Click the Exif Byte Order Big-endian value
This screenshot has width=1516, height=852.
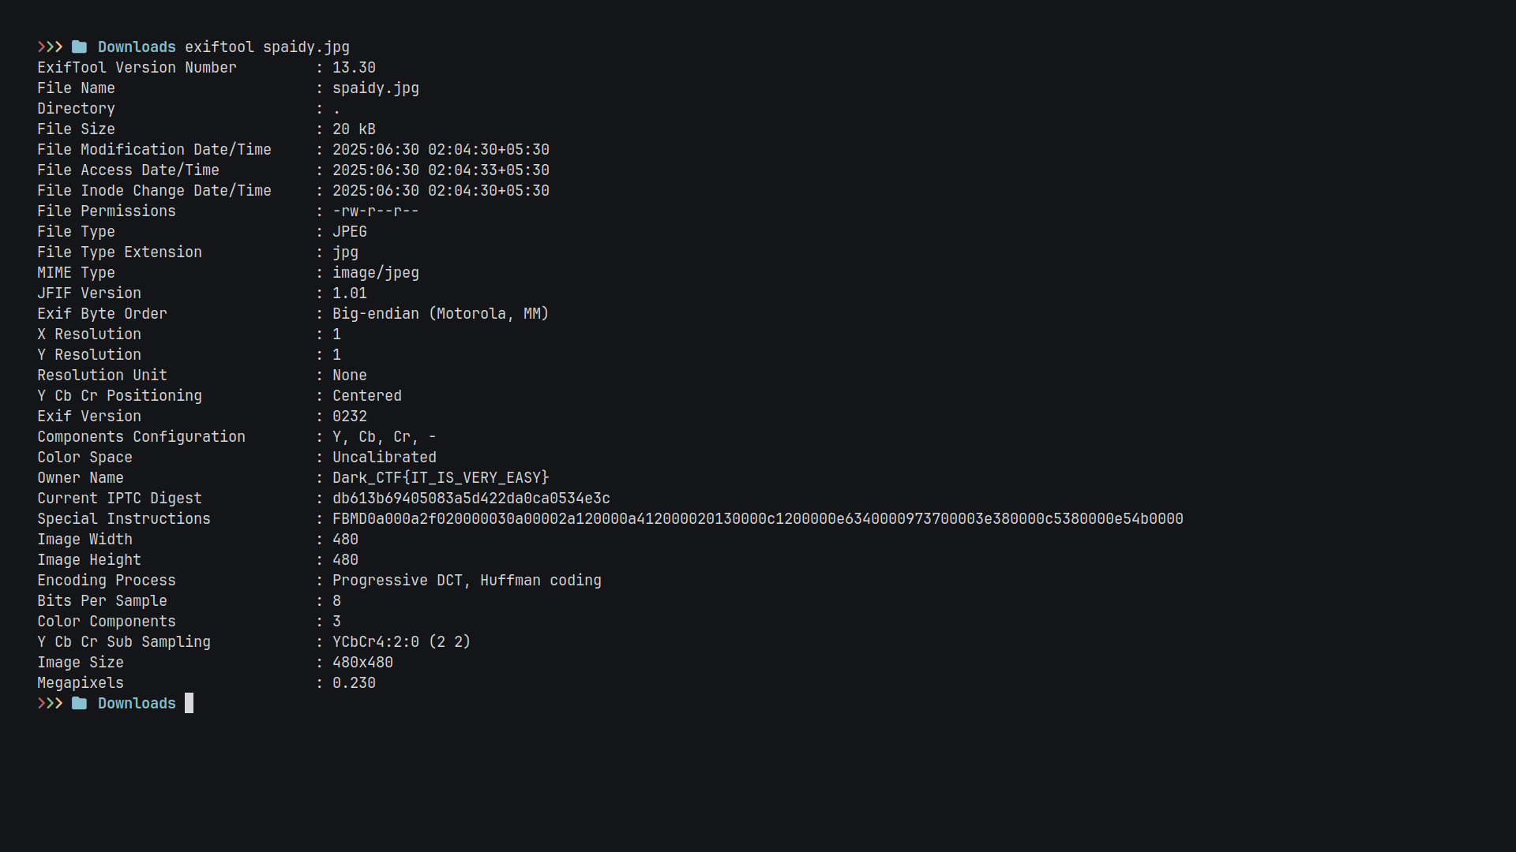[x=440, y=314]
